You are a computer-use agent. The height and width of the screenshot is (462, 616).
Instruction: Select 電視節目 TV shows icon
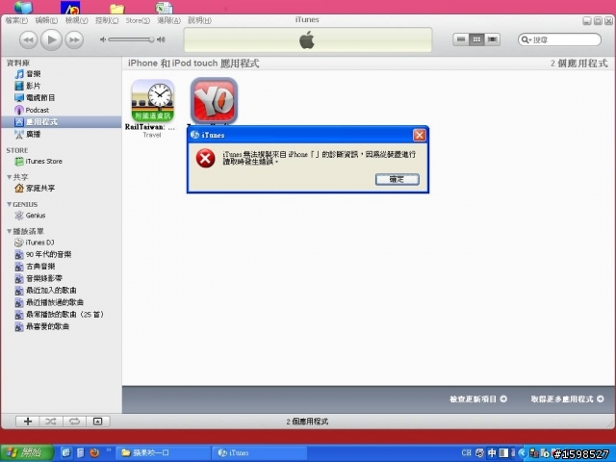point(19,98)
